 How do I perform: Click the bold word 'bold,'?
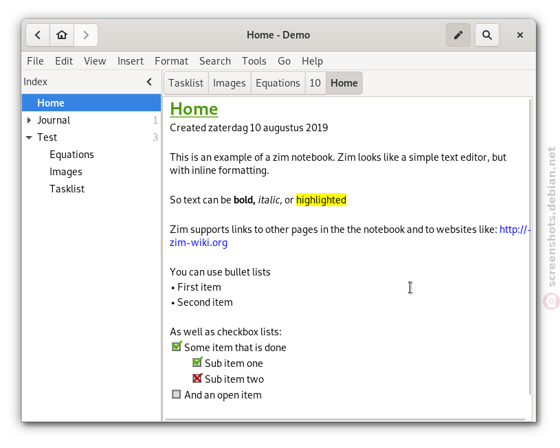245,200
